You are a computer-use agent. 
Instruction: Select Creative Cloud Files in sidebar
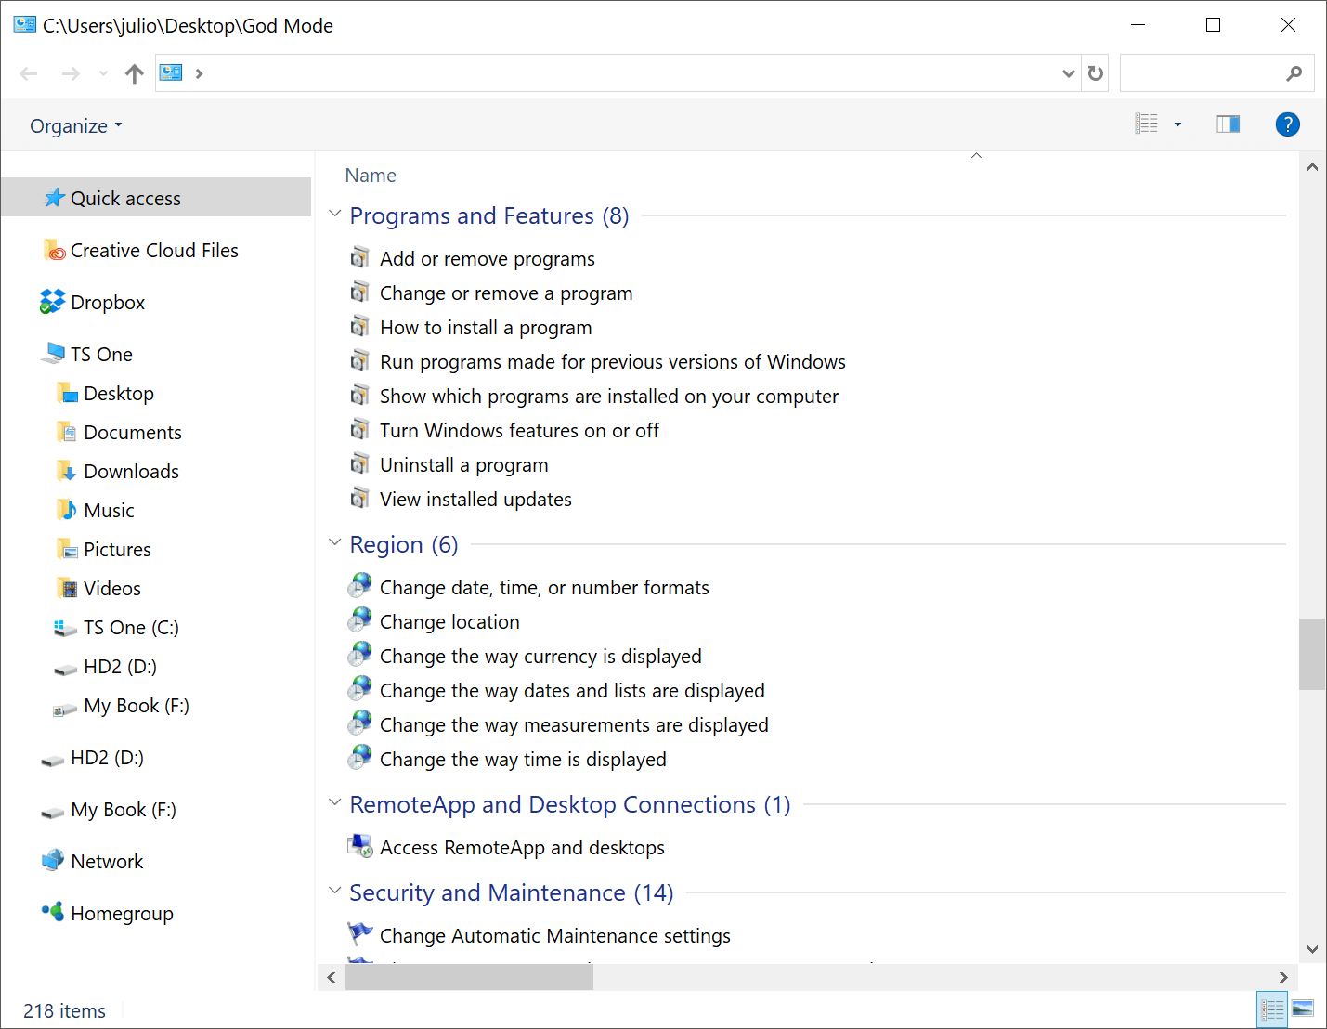pos(154,251)
